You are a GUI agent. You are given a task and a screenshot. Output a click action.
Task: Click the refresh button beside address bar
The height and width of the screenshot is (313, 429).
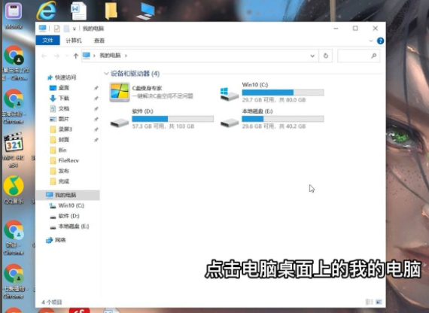point(326,56)
